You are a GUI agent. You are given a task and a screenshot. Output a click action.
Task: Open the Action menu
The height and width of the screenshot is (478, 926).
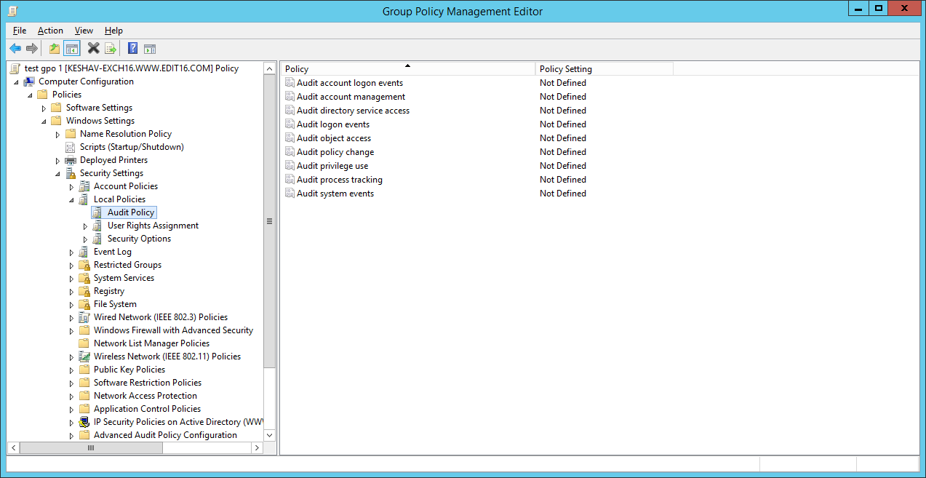(50, 31)
